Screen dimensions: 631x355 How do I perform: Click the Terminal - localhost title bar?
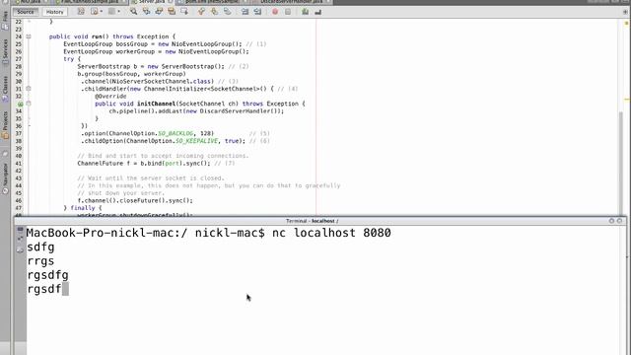[x=312, y=221]
